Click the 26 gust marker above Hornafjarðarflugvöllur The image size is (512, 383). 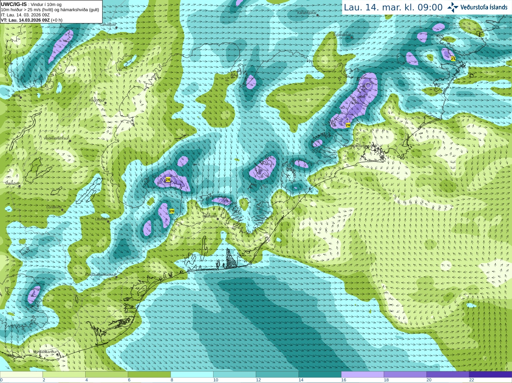tap(348, 125)
